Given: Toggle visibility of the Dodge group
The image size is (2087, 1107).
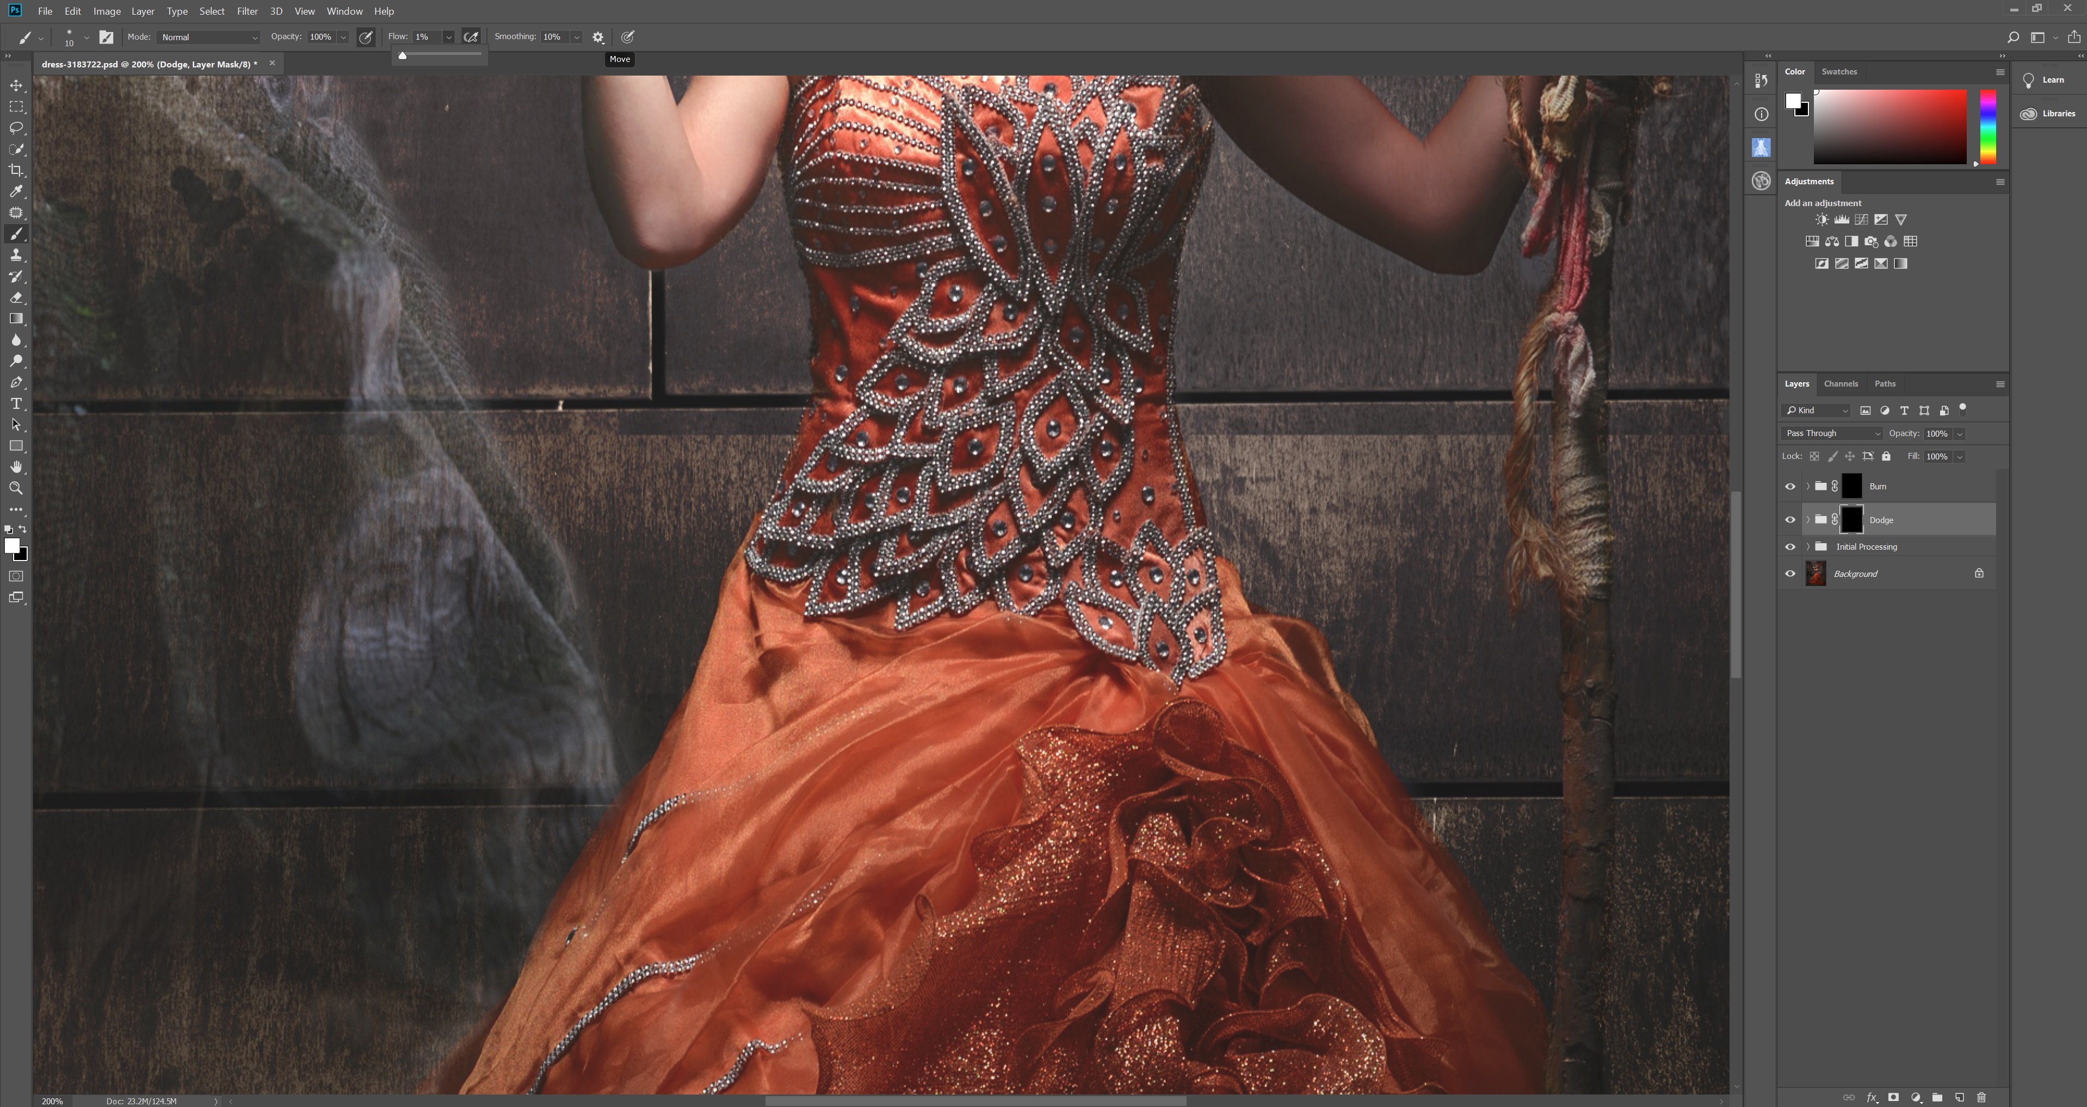Looking at the screenshot, I should (x=1790, y=519).
